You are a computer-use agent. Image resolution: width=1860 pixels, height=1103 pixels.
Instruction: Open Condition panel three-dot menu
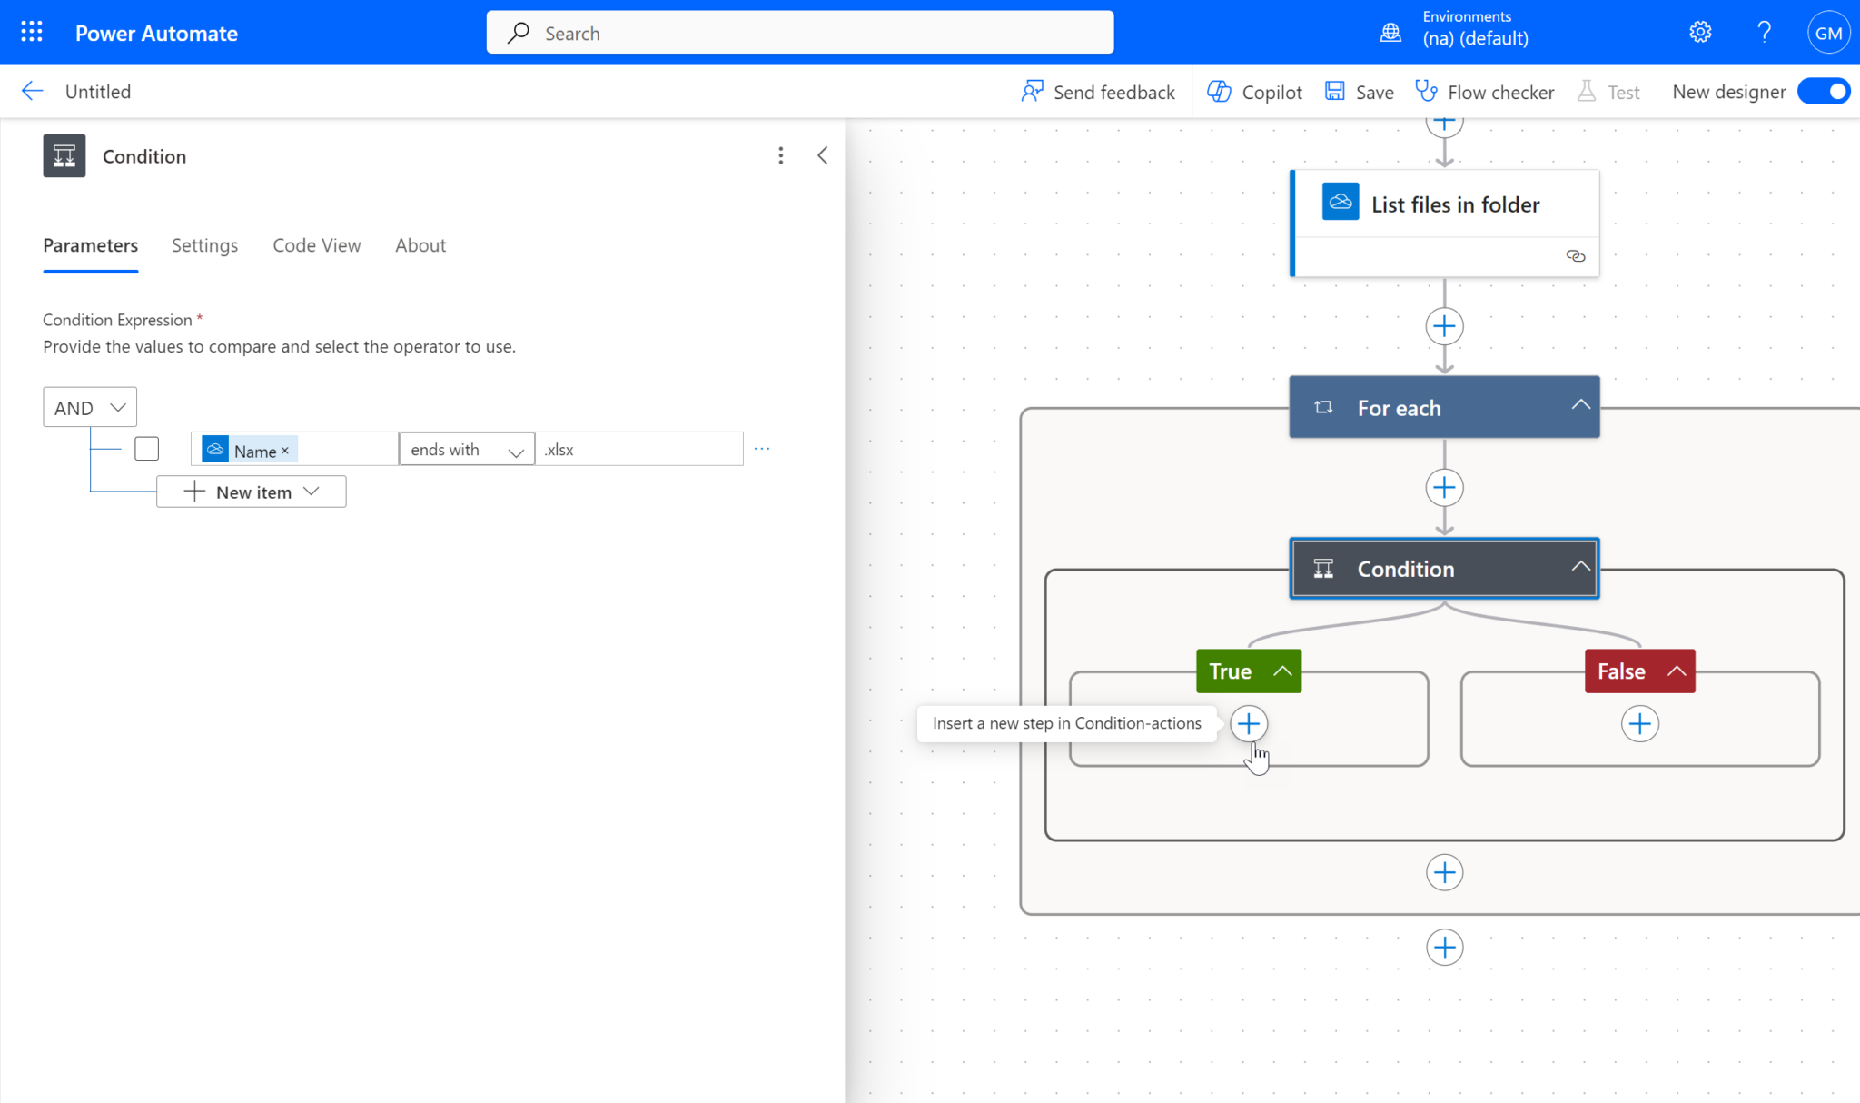pyautogui.click(x=780, y=156)
